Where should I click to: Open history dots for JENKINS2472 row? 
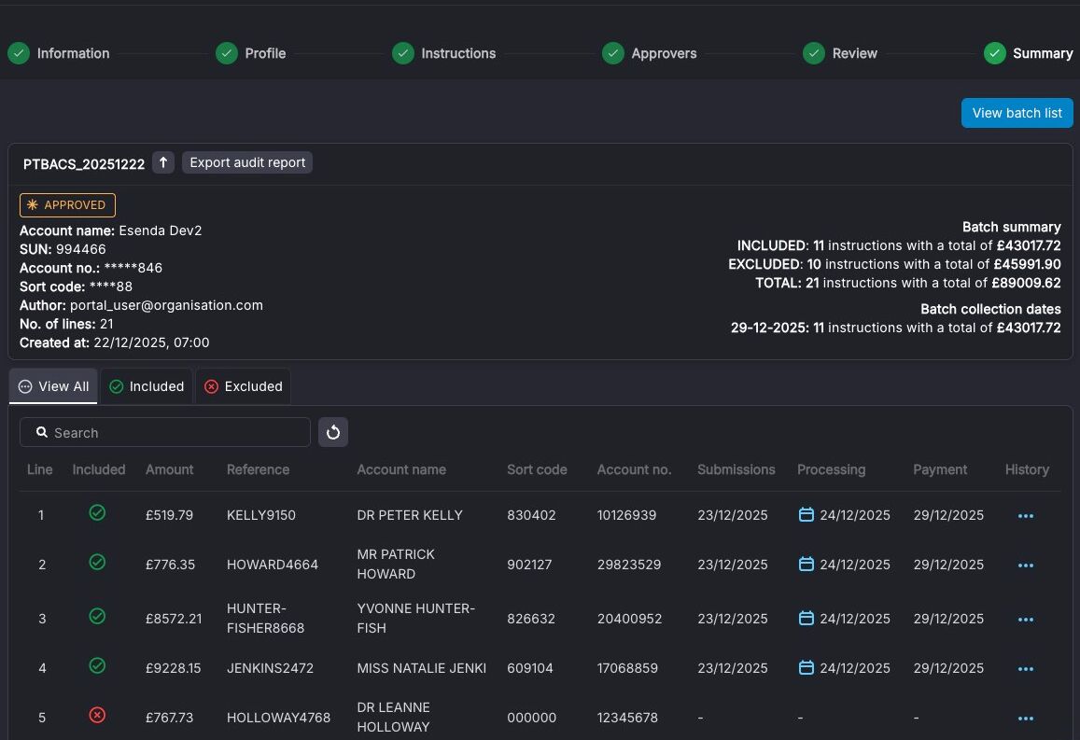point(1026,669)
